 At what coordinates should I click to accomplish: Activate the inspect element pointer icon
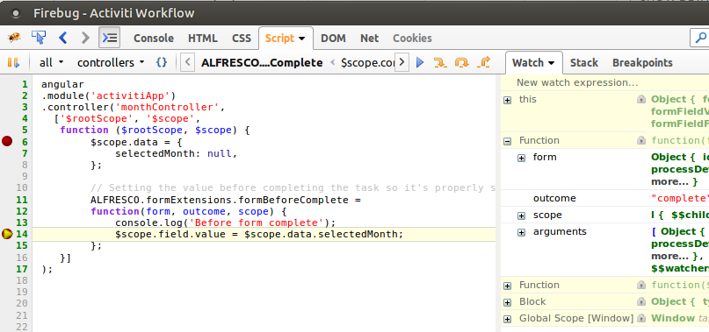(x=39, y=38)
